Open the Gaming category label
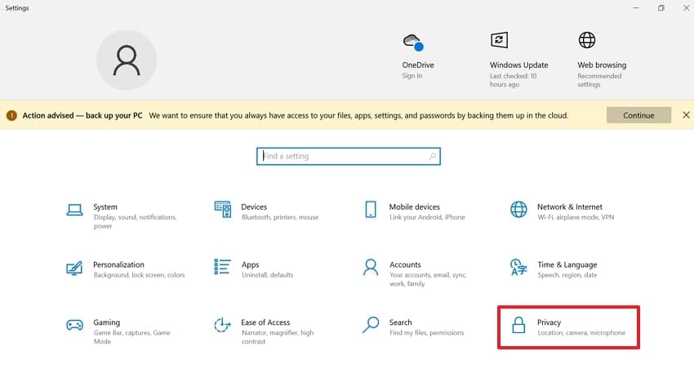This screenshot has width=694, height=369. 106,322
